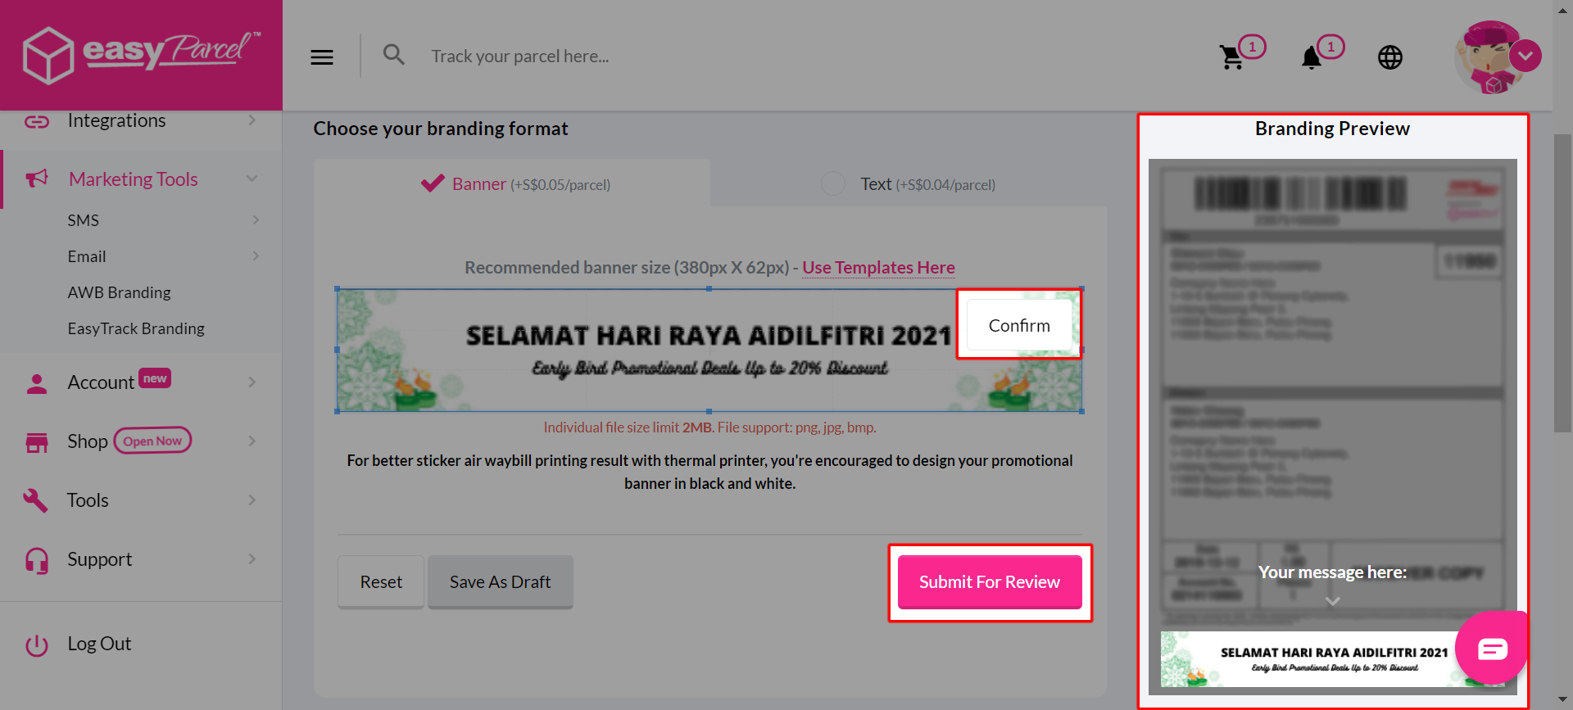Keep Banner format selected via its checkmark
The image size is (1573, 710).
pos(432,183)
